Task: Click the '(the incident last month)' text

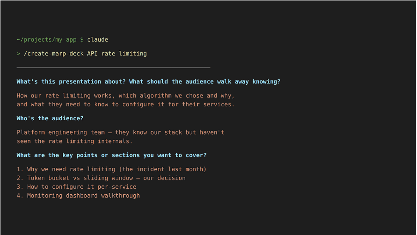Action: click(164, 169)
